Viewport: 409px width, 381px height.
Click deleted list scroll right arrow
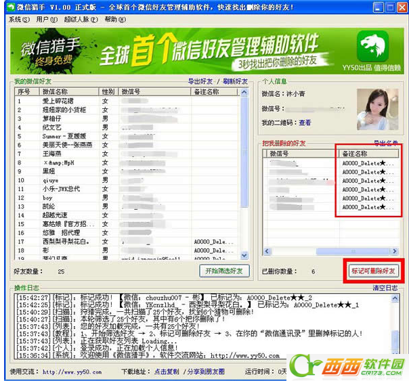click(x=395, y=251)
